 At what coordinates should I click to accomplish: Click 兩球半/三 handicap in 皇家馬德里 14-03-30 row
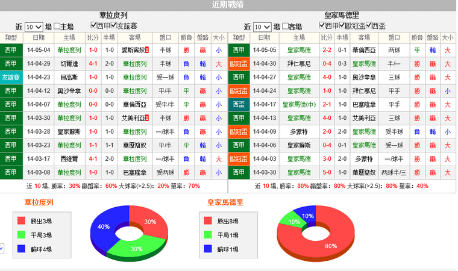click(394, 172)
